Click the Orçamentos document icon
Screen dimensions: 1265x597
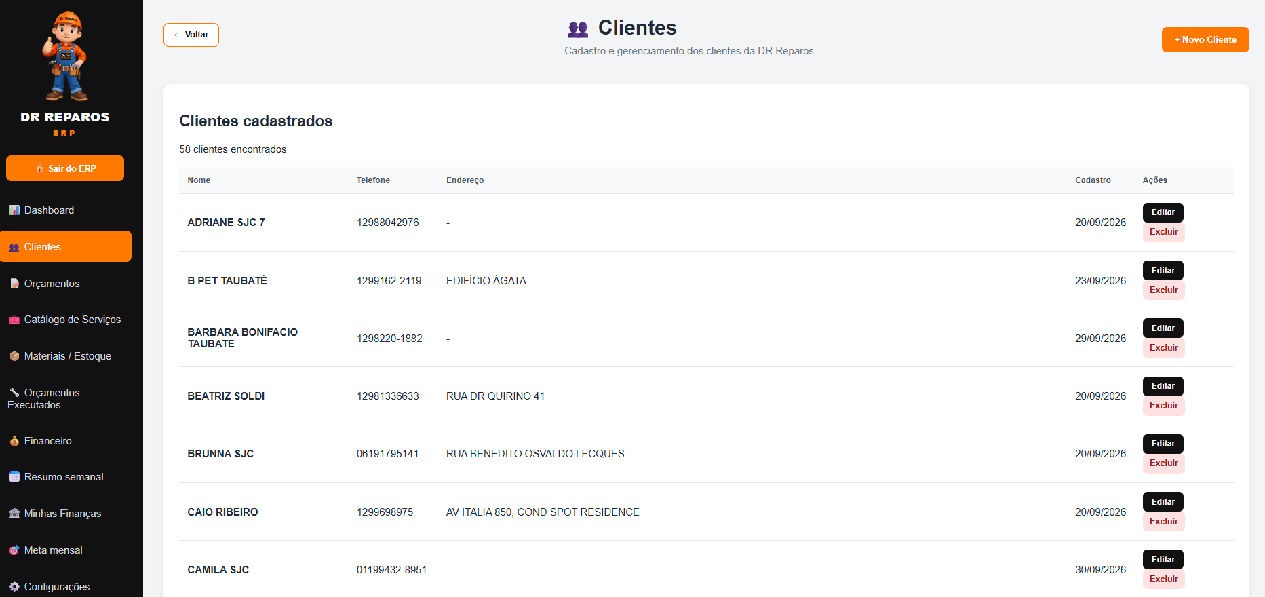(14, 284)
